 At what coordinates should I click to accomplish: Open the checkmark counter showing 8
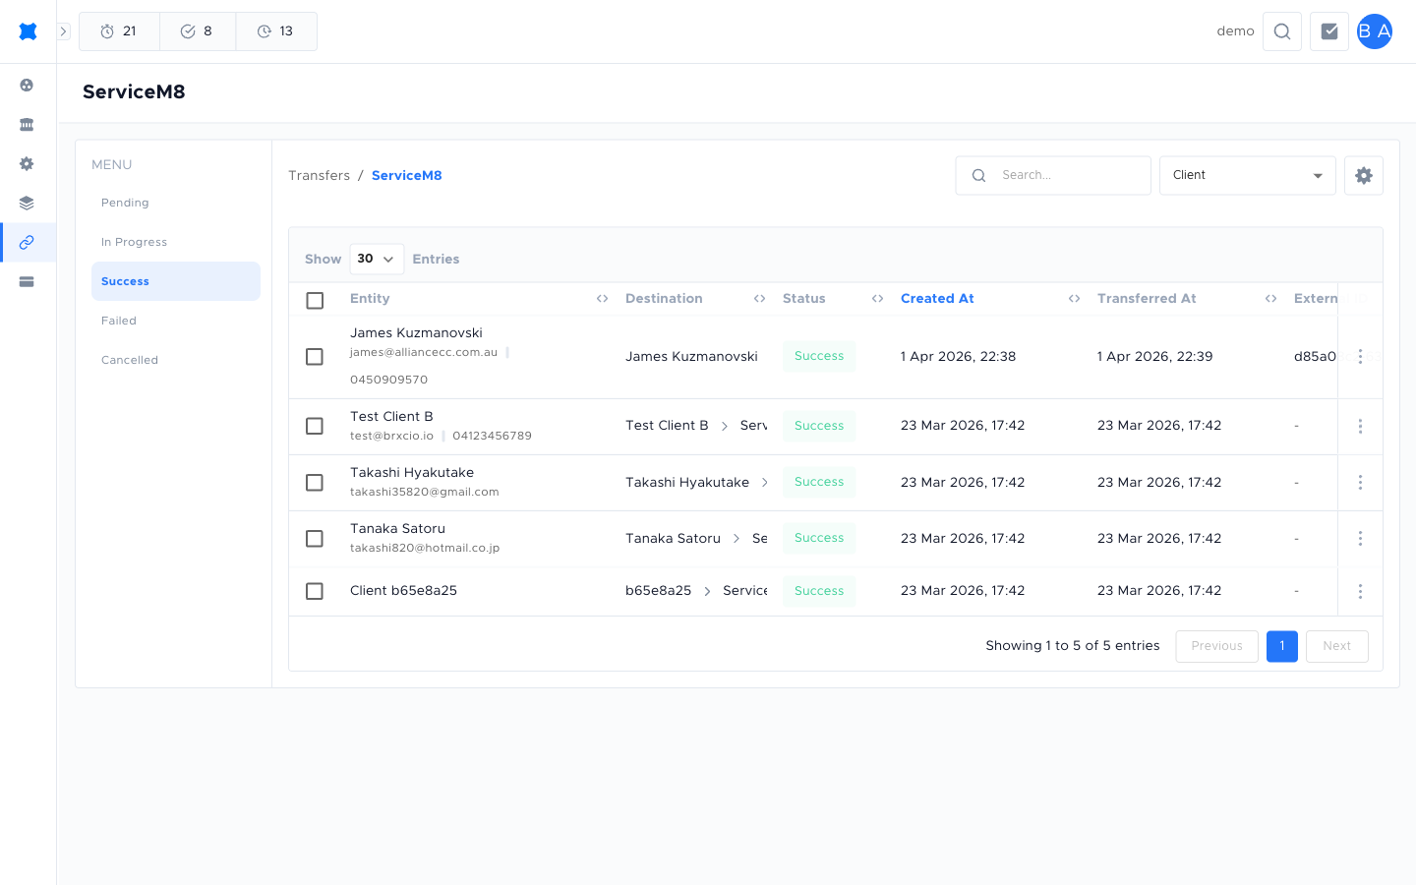pyautogui.click(x=198, y=31)
